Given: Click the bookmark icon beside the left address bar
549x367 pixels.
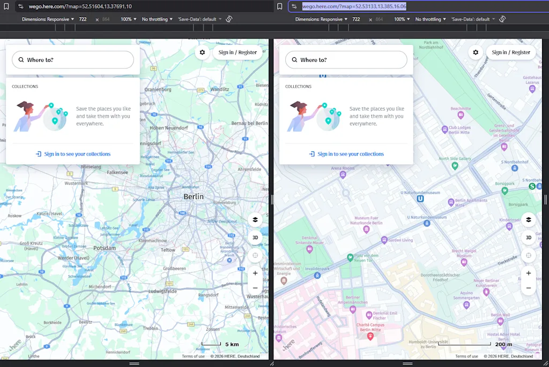Looking at the screenshot, I should (6, 6).
